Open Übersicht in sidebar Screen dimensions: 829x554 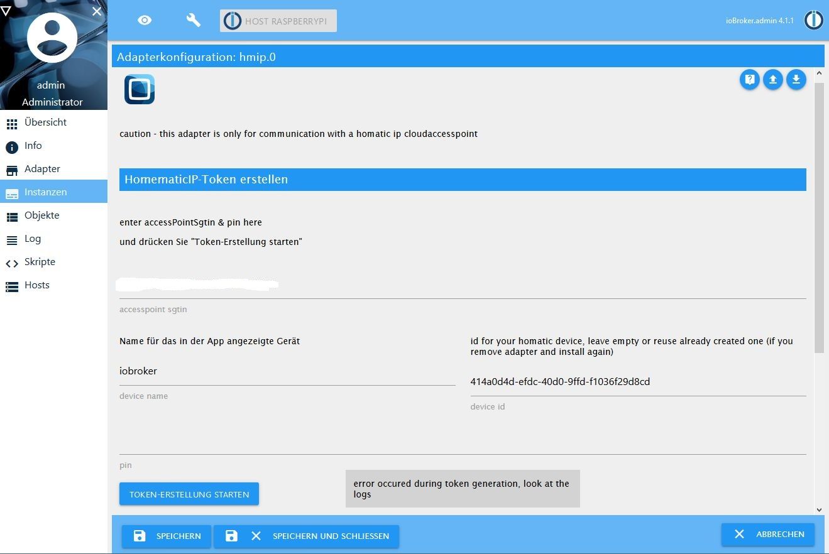[x=53, y=122]
